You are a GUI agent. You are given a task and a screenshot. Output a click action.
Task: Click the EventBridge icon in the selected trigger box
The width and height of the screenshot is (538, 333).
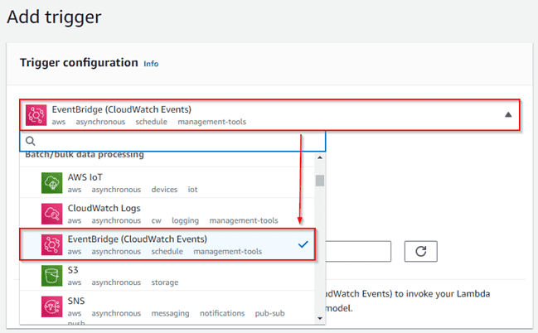tap(36, 115)
